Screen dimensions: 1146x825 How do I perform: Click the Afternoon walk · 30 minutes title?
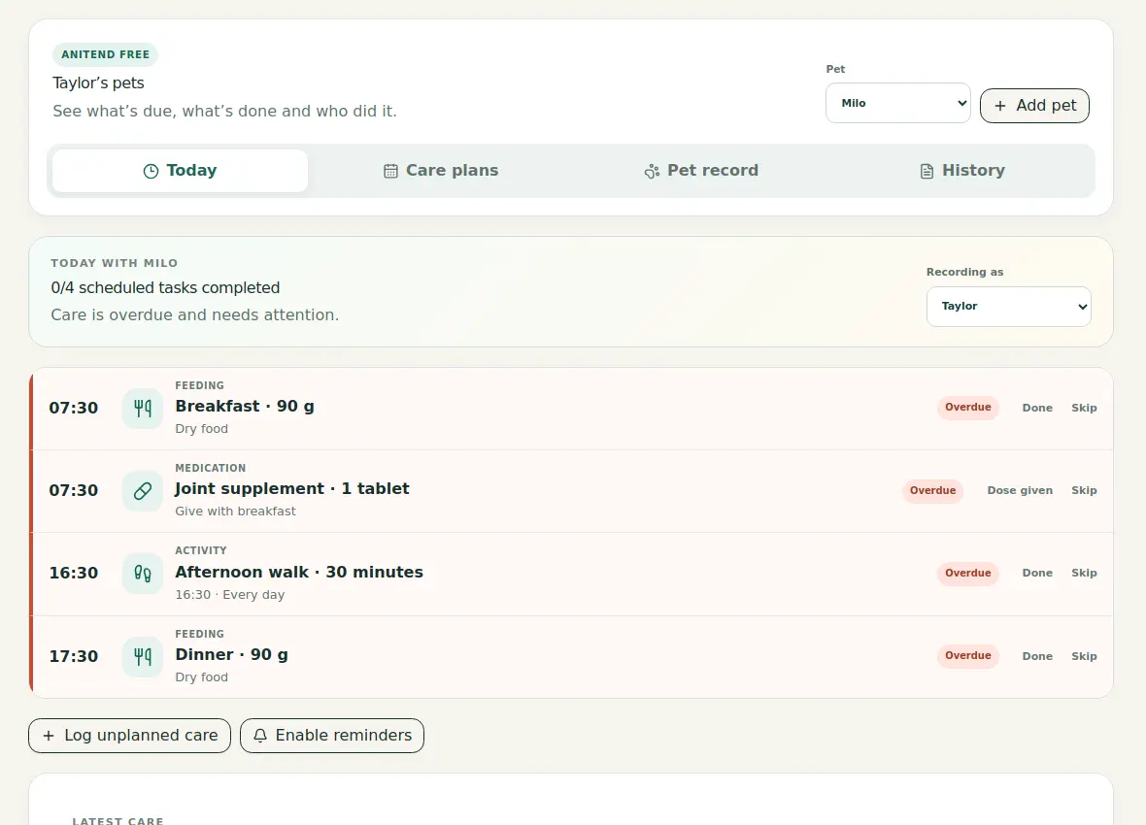pyautogui.click(x=299, y=573)
